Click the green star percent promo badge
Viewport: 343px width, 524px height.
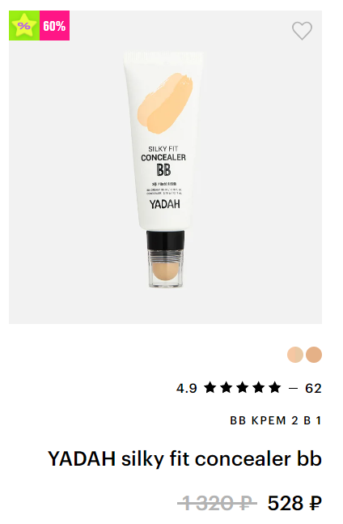point(24,25)
